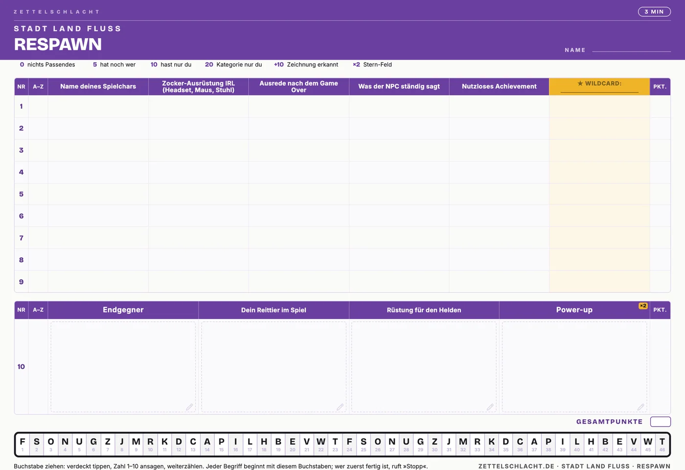Click letter G numbered 29 in the letter strip
Screen dimensions: 685x470
420,444
